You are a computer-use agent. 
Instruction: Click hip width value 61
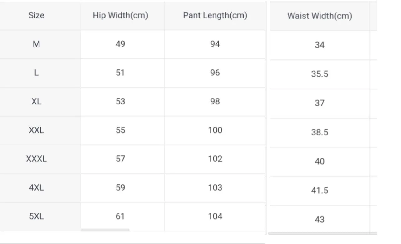coord(120,216)
